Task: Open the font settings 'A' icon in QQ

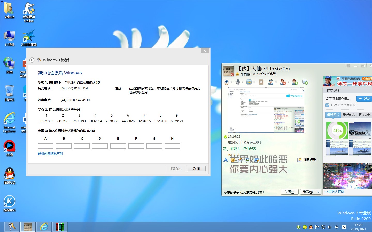Action: [226, 160]
